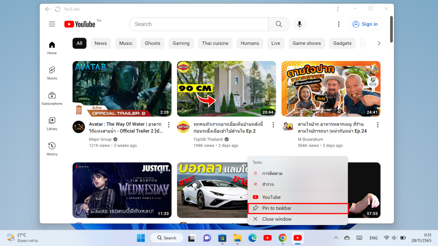Click the YouTube logo

[80, 24]
